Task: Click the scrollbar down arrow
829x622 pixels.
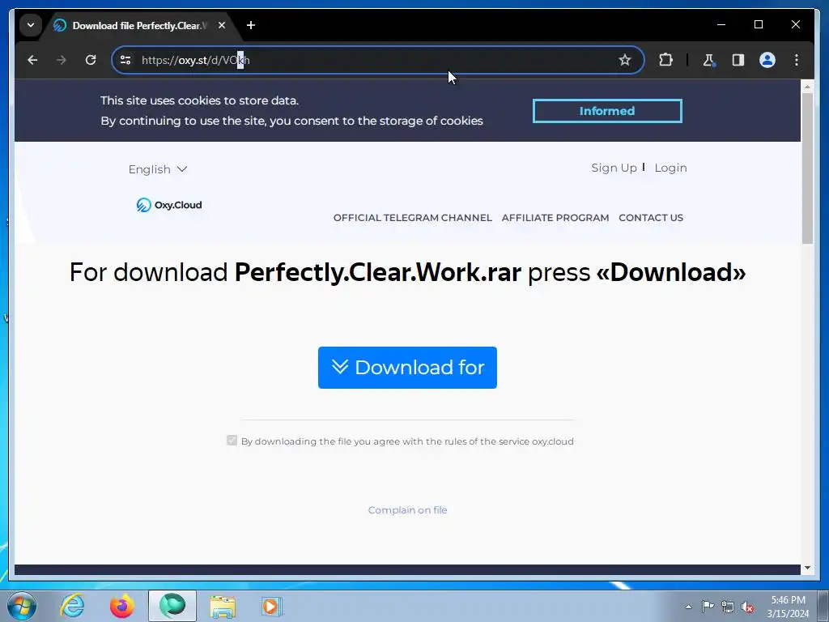Action: click(807, 568)
